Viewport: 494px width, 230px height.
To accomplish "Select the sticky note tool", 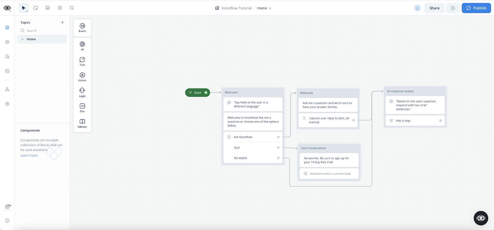I will (36, 8).
